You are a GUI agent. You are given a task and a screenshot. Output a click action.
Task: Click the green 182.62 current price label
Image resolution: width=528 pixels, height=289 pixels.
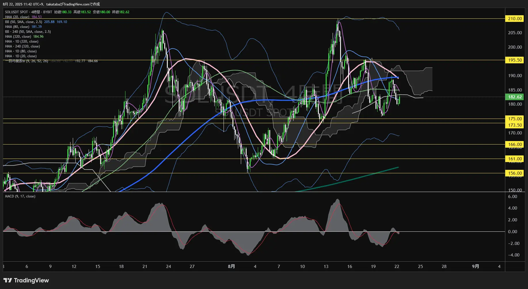click(514, 97)
